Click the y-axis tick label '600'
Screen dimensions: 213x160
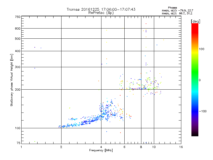coord(18,29)
